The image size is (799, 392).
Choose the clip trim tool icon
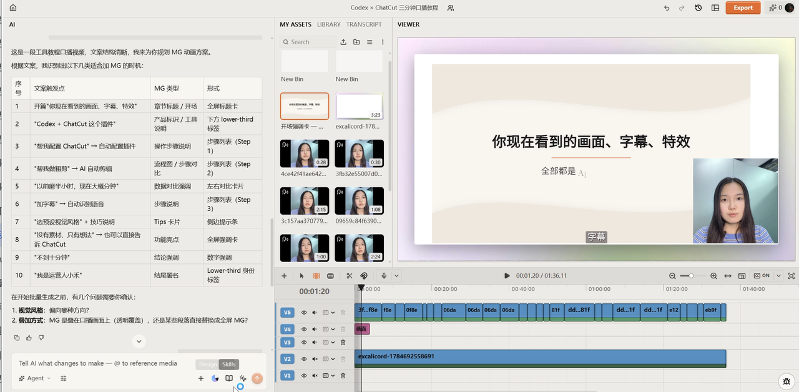(330, 276)
